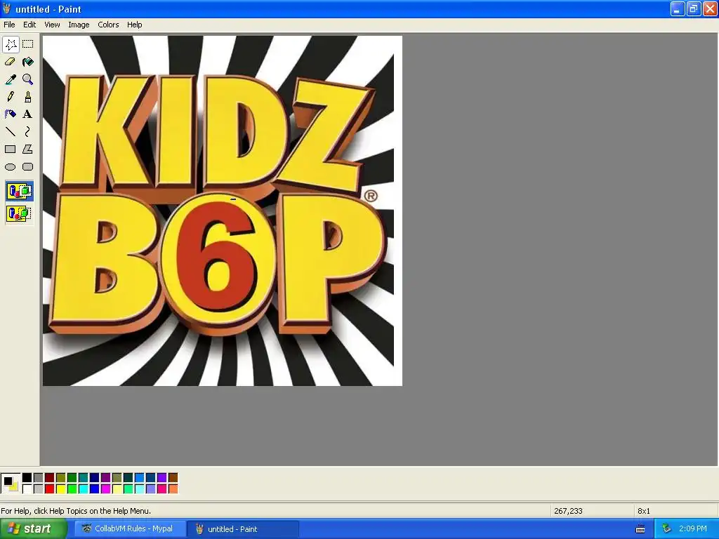Image resolution: width=719 pixels, height=539 pixels.
Task: Click the 2:09 PM system clock
Action: point(693,529)
